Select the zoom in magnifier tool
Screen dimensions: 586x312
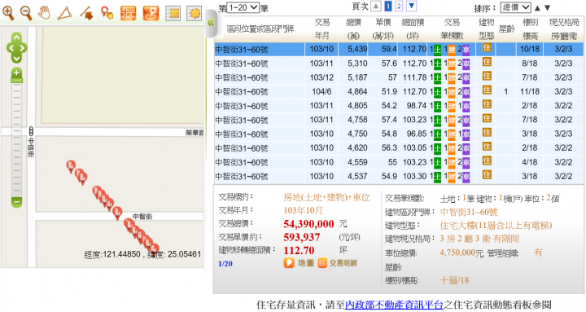click(8, 13)
